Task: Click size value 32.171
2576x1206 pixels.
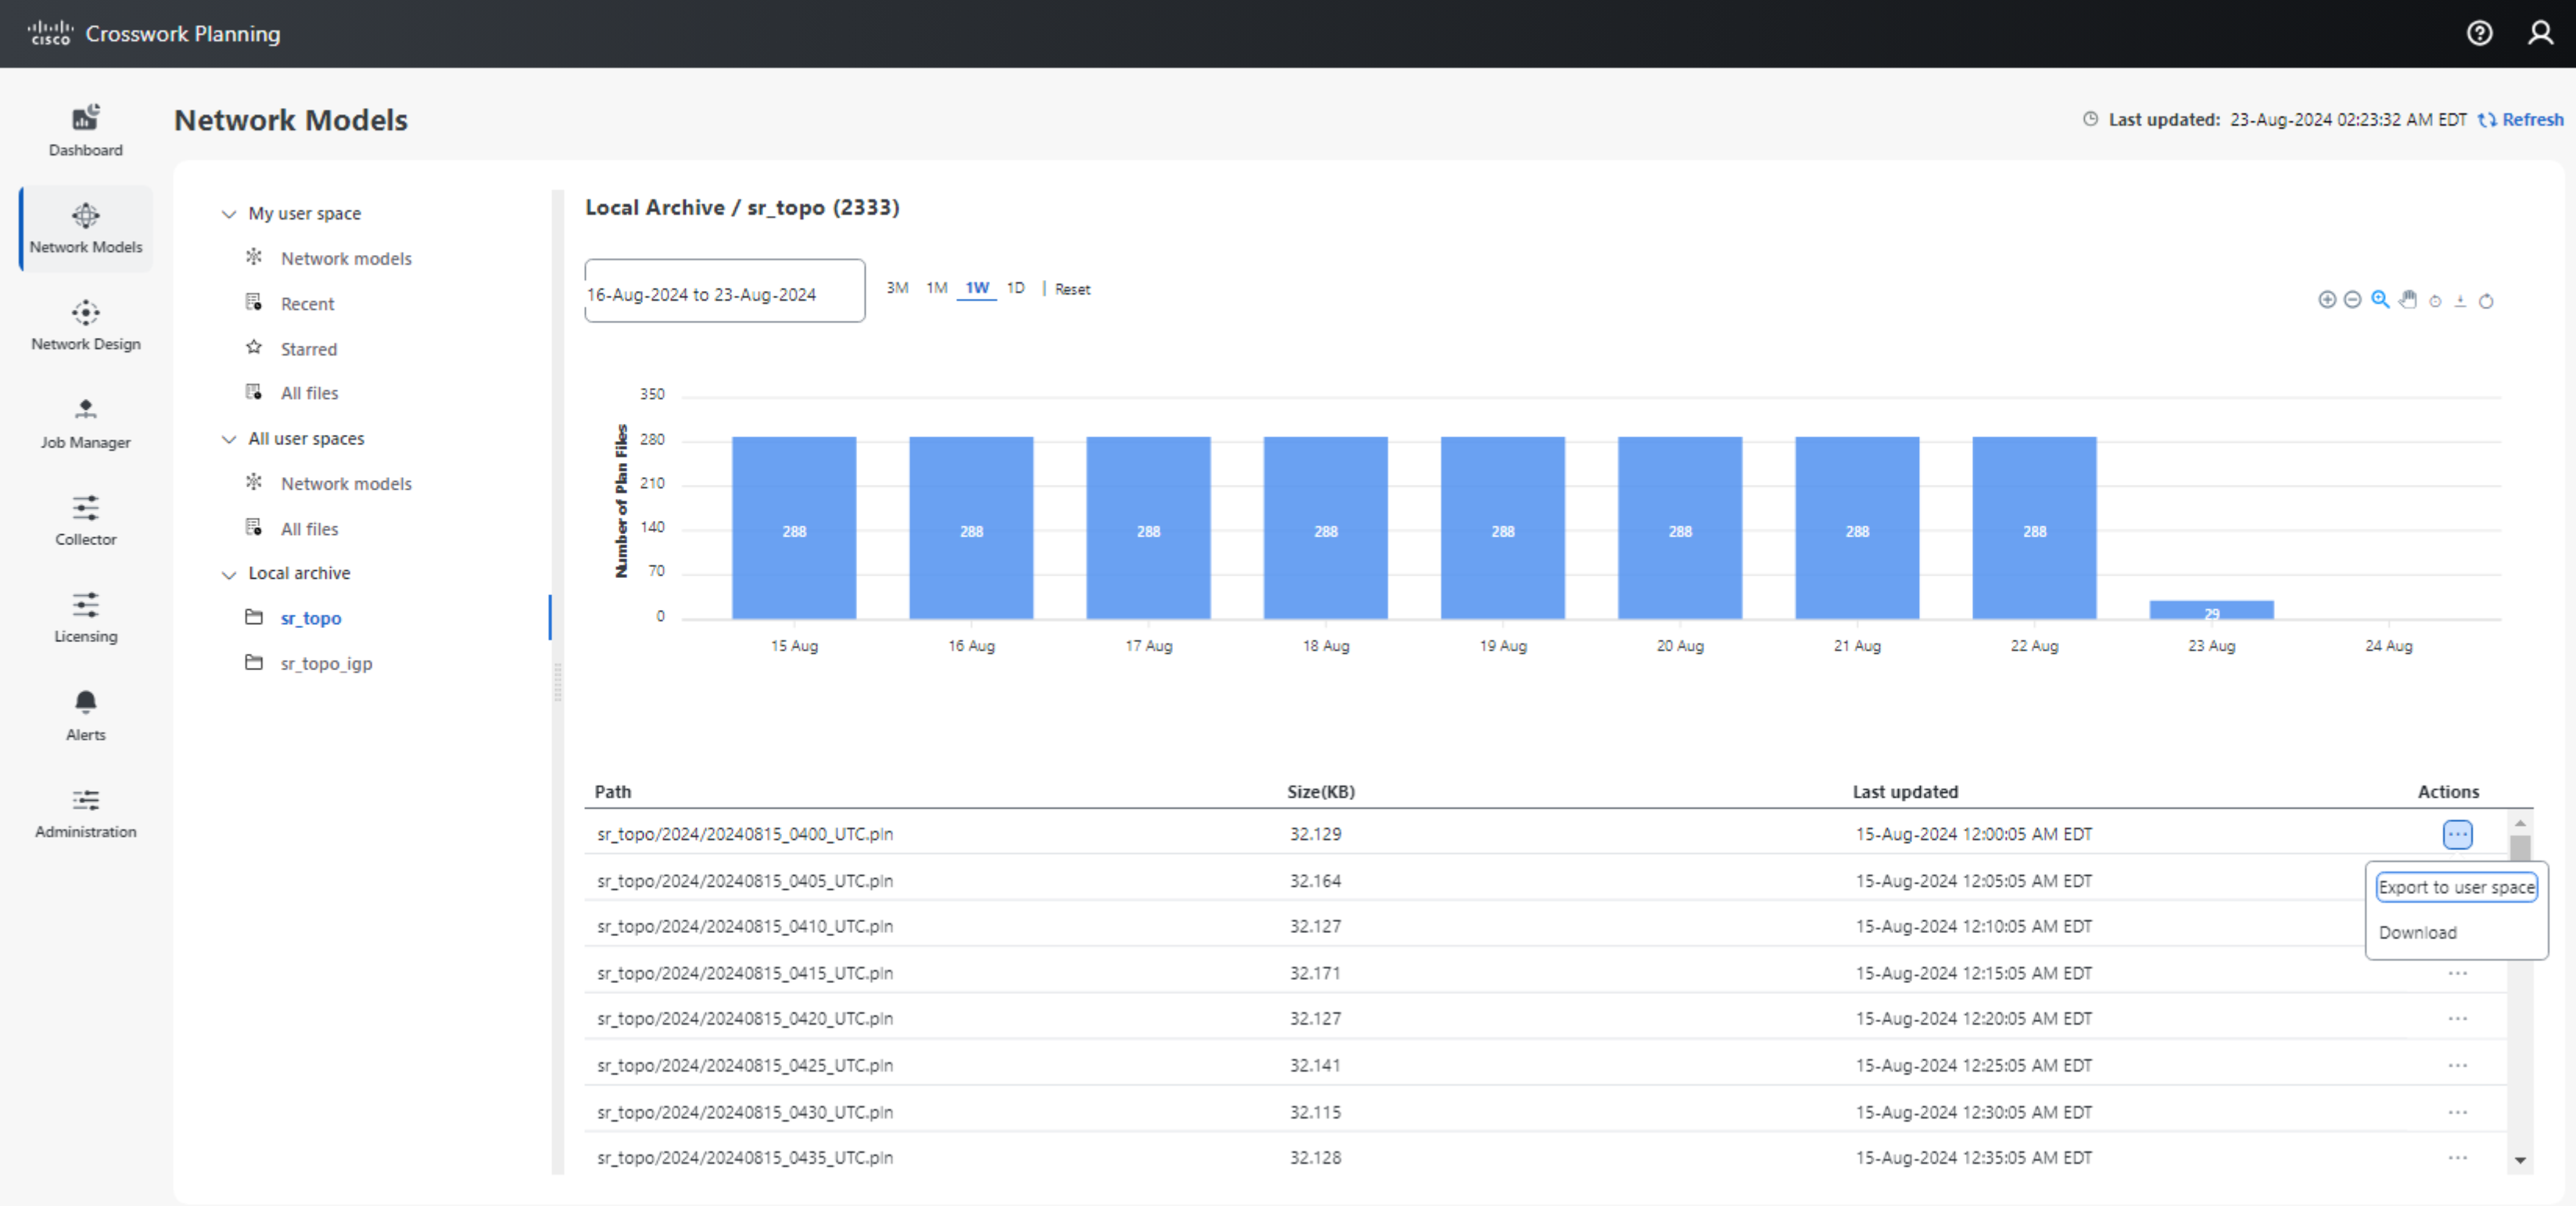Action: coord(1315,973)
